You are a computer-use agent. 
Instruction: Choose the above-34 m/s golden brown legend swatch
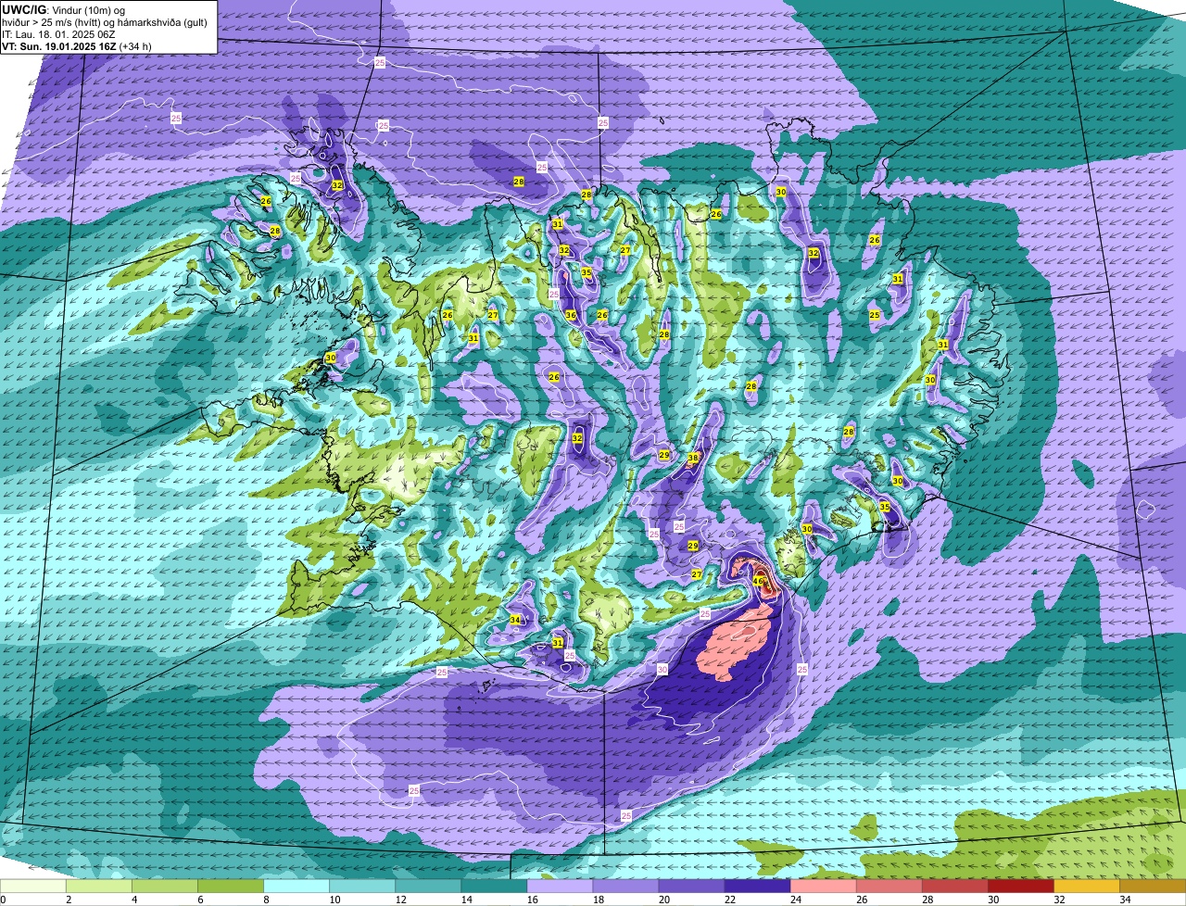(1152, 887)
